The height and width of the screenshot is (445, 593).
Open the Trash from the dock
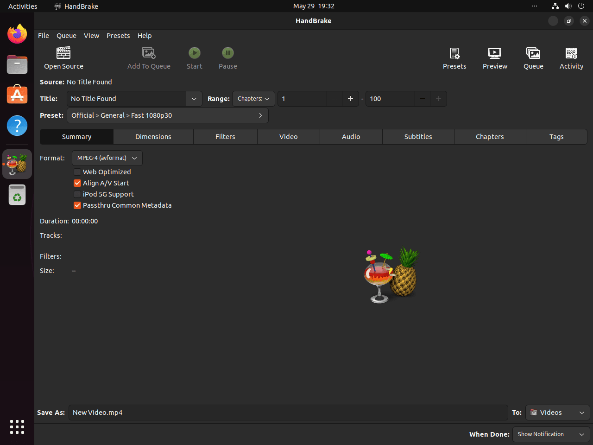coord(17,195)
